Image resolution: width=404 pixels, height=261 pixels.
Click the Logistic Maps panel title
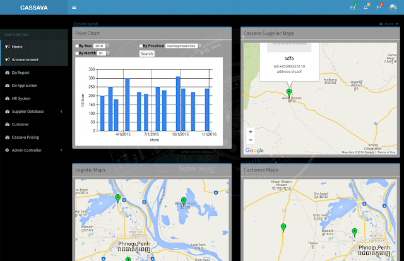coord(90,170)
